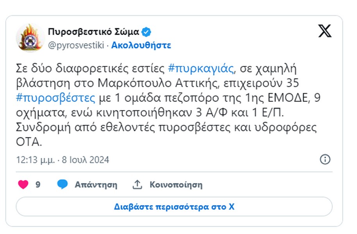
Task: Click the like count number 9
Action: pyautogui.click(x=38, y=184)
